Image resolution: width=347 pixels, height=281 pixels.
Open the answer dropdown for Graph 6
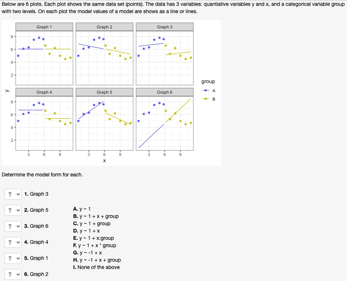tap(13, 226)
